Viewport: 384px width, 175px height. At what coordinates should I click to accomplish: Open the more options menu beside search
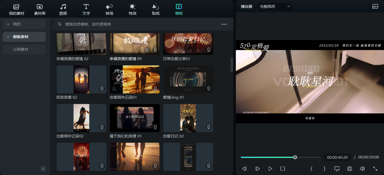pyautogui.click(x=224, y=24)
